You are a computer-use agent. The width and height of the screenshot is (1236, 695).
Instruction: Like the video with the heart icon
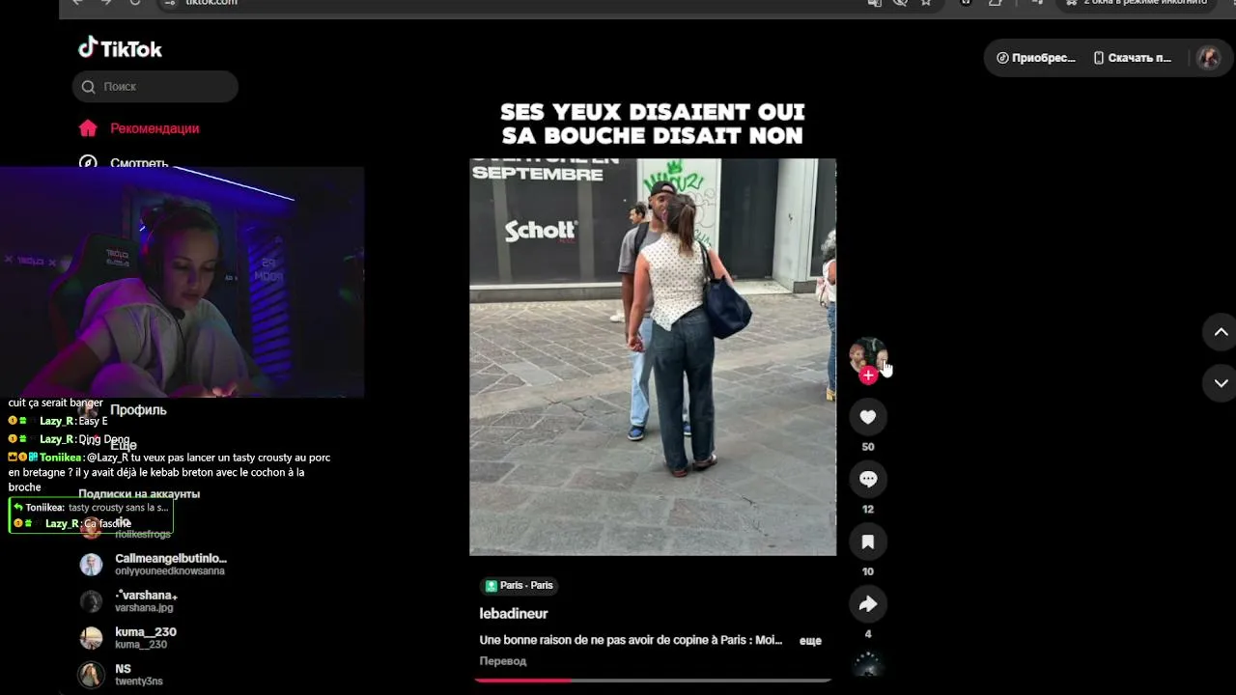[x=867, y=417]
